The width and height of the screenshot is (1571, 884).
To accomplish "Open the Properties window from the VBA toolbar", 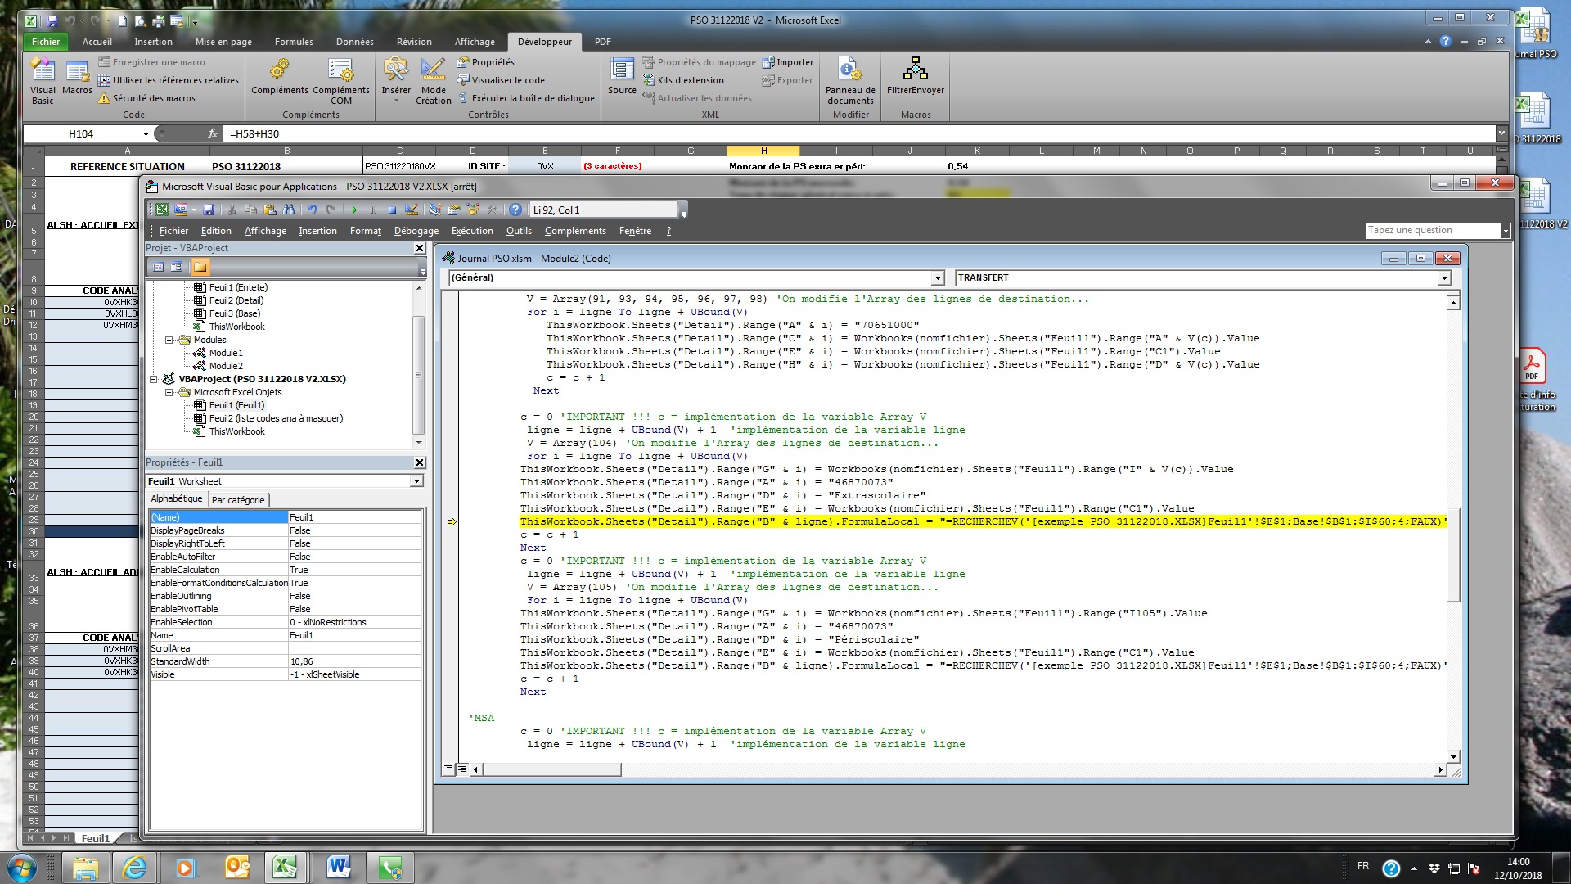I will coord(453,210).
